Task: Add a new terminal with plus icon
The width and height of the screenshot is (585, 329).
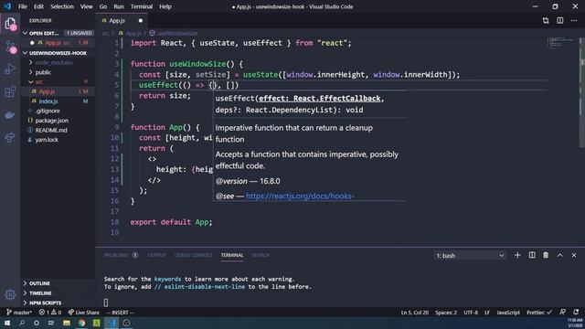Action: (x=517, y=255)
